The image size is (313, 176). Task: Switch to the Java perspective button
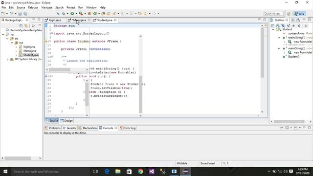(x=300, y=14)
